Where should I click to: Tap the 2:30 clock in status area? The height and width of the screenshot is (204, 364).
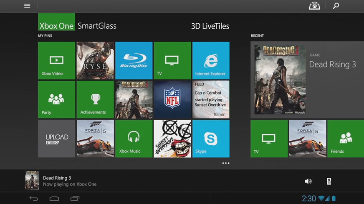click(x=309, y=199)
